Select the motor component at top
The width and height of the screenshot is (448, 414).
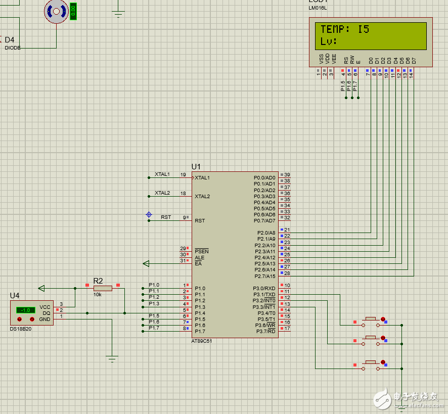pyautogui.click(x=56, y=11)
